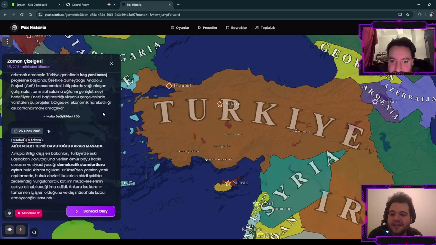Open browser extensions puzzle icon
Screen dimensions: 436x245
[419, 15]
